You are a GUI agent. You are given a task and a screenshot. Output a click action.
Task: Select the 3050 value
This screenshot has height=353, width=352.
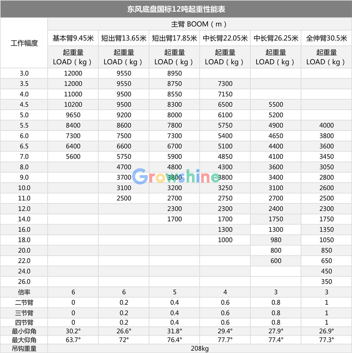[326, 167]
